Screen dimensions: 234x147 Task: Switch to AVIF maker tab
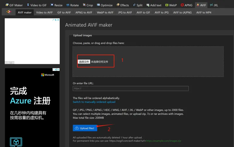point(25,13)
